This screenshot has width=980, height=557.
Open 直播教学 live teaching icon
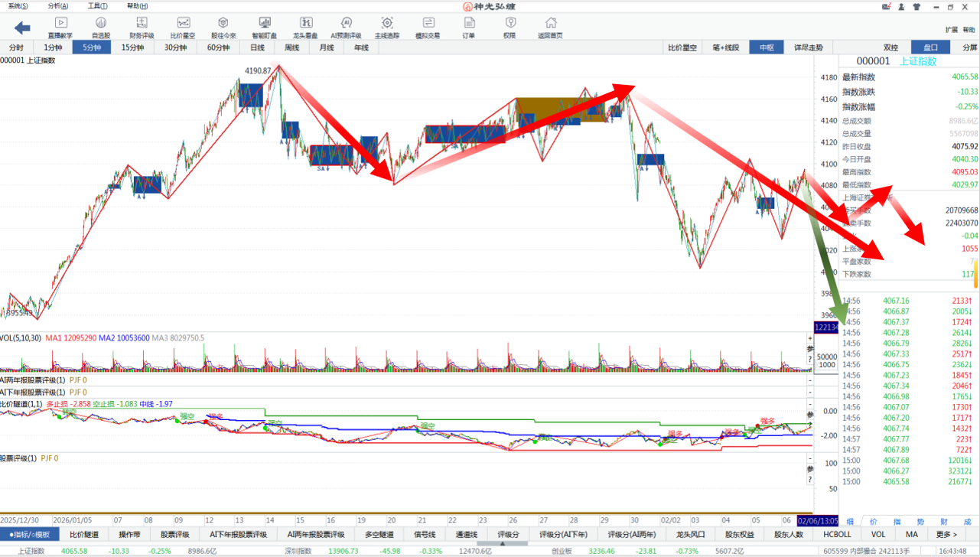coord(60,28)
